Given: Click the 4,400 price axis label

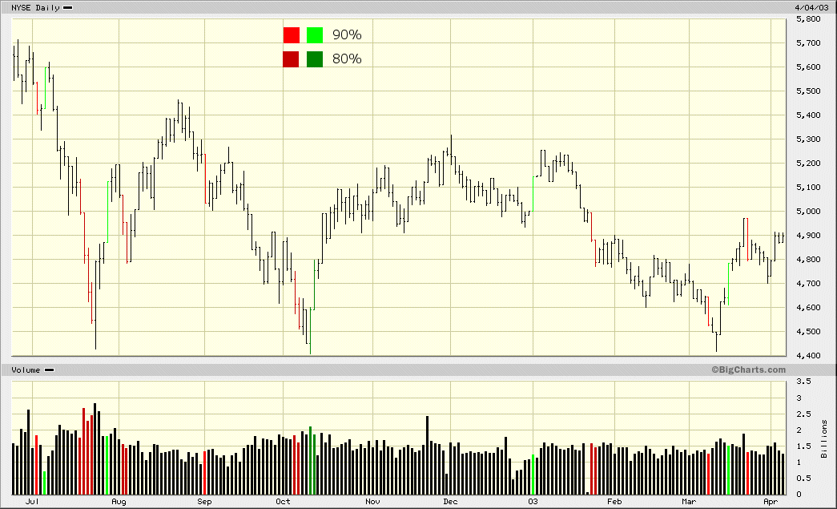Looking at the screenshot, I should (808, 356).
